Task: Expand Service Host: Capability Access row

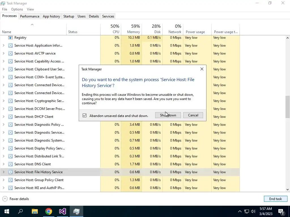Action: click(3, 61)
